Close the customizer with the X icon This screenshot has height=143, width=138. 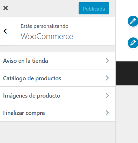(x=5, y=8)
